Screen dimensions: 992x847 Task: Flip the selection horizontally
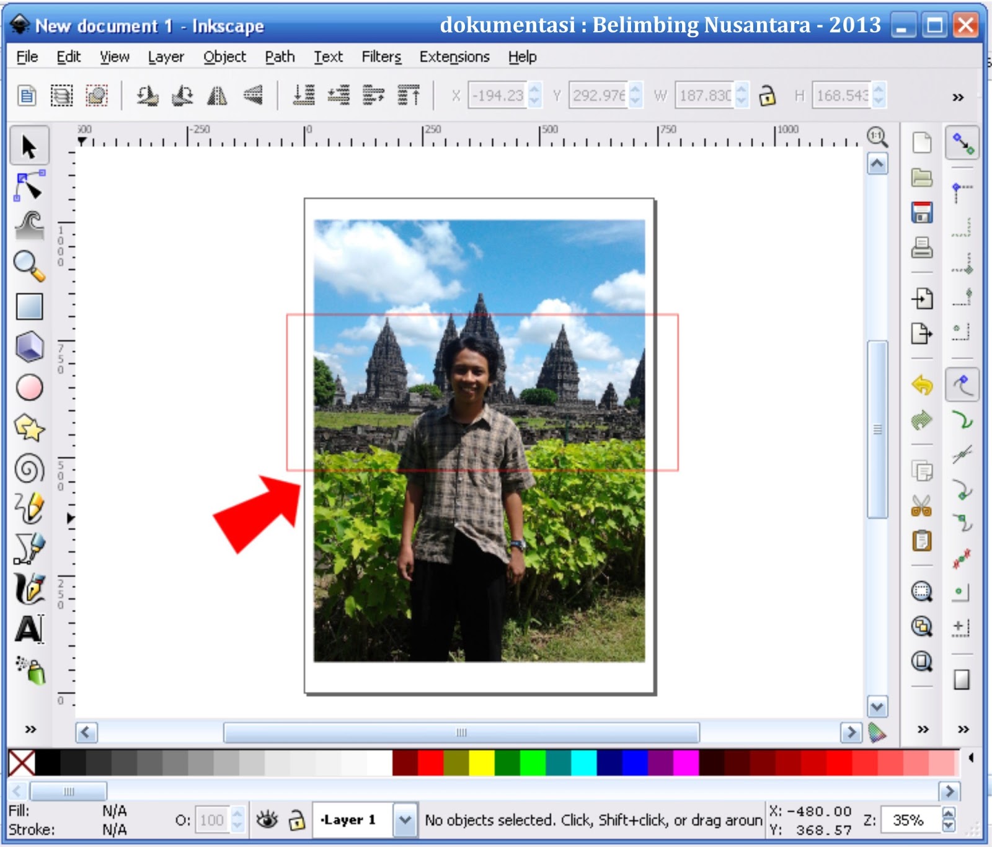pos(218,96)
